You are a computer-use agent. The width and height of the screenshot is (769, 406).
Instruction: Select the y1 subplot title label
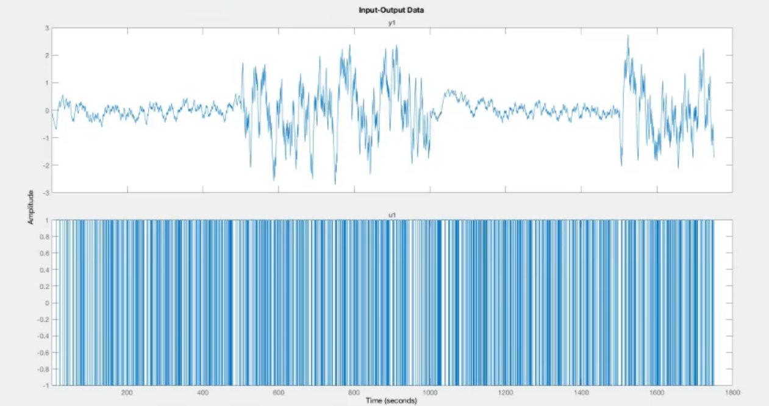tap(392, 23)
